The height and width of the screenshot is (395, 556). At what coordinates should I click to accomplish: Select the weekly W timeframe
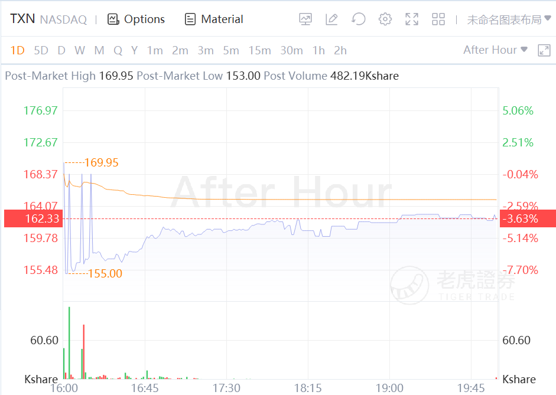coord(80,51)
